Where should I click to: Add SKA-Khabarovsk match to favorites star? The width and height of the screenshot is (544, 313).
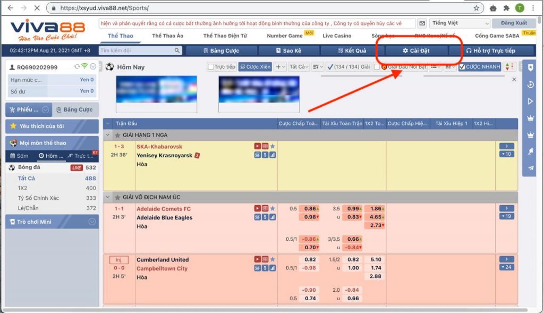point(273,146)
